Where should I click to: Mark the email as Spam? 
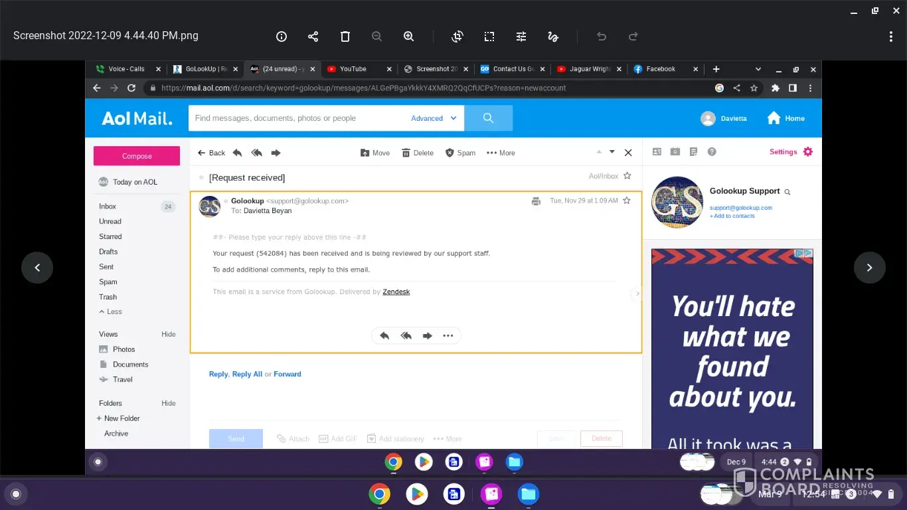[x=460, y=153]
